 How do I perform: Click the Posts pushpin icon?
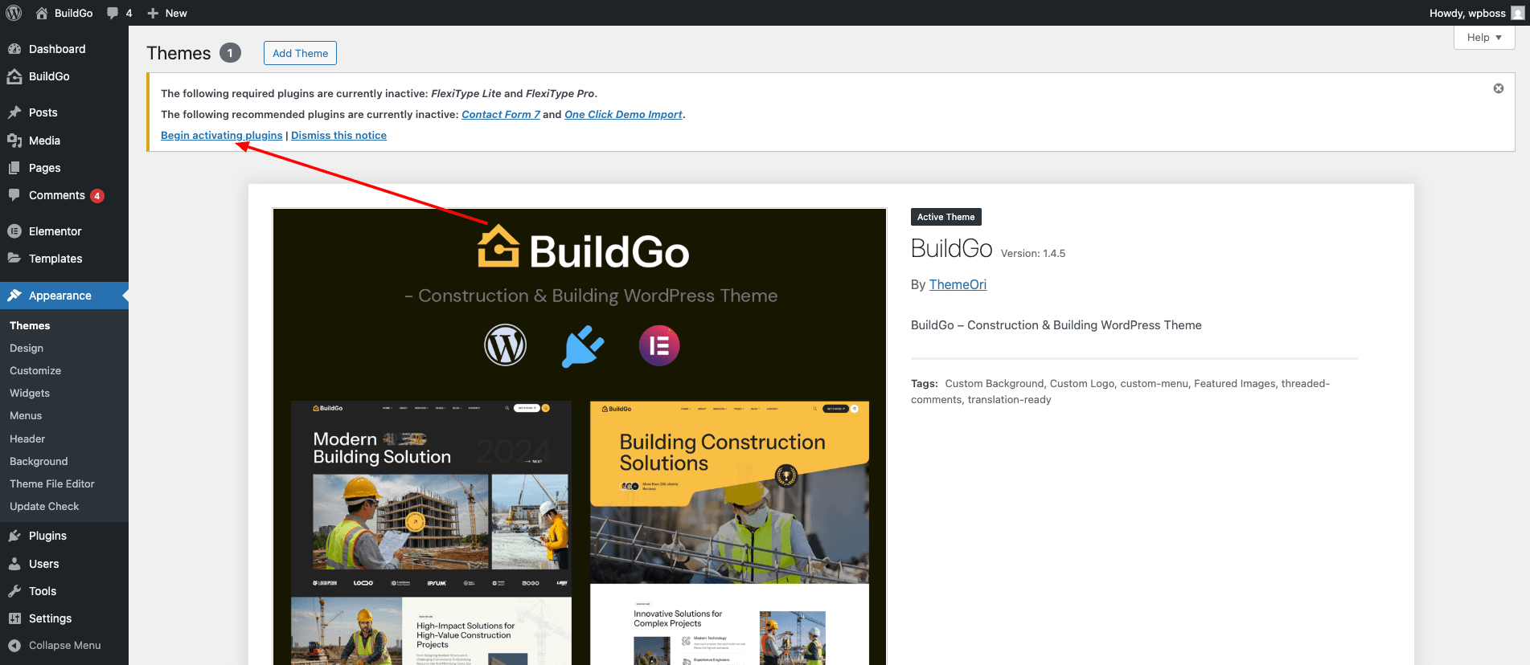pos(14,112)
